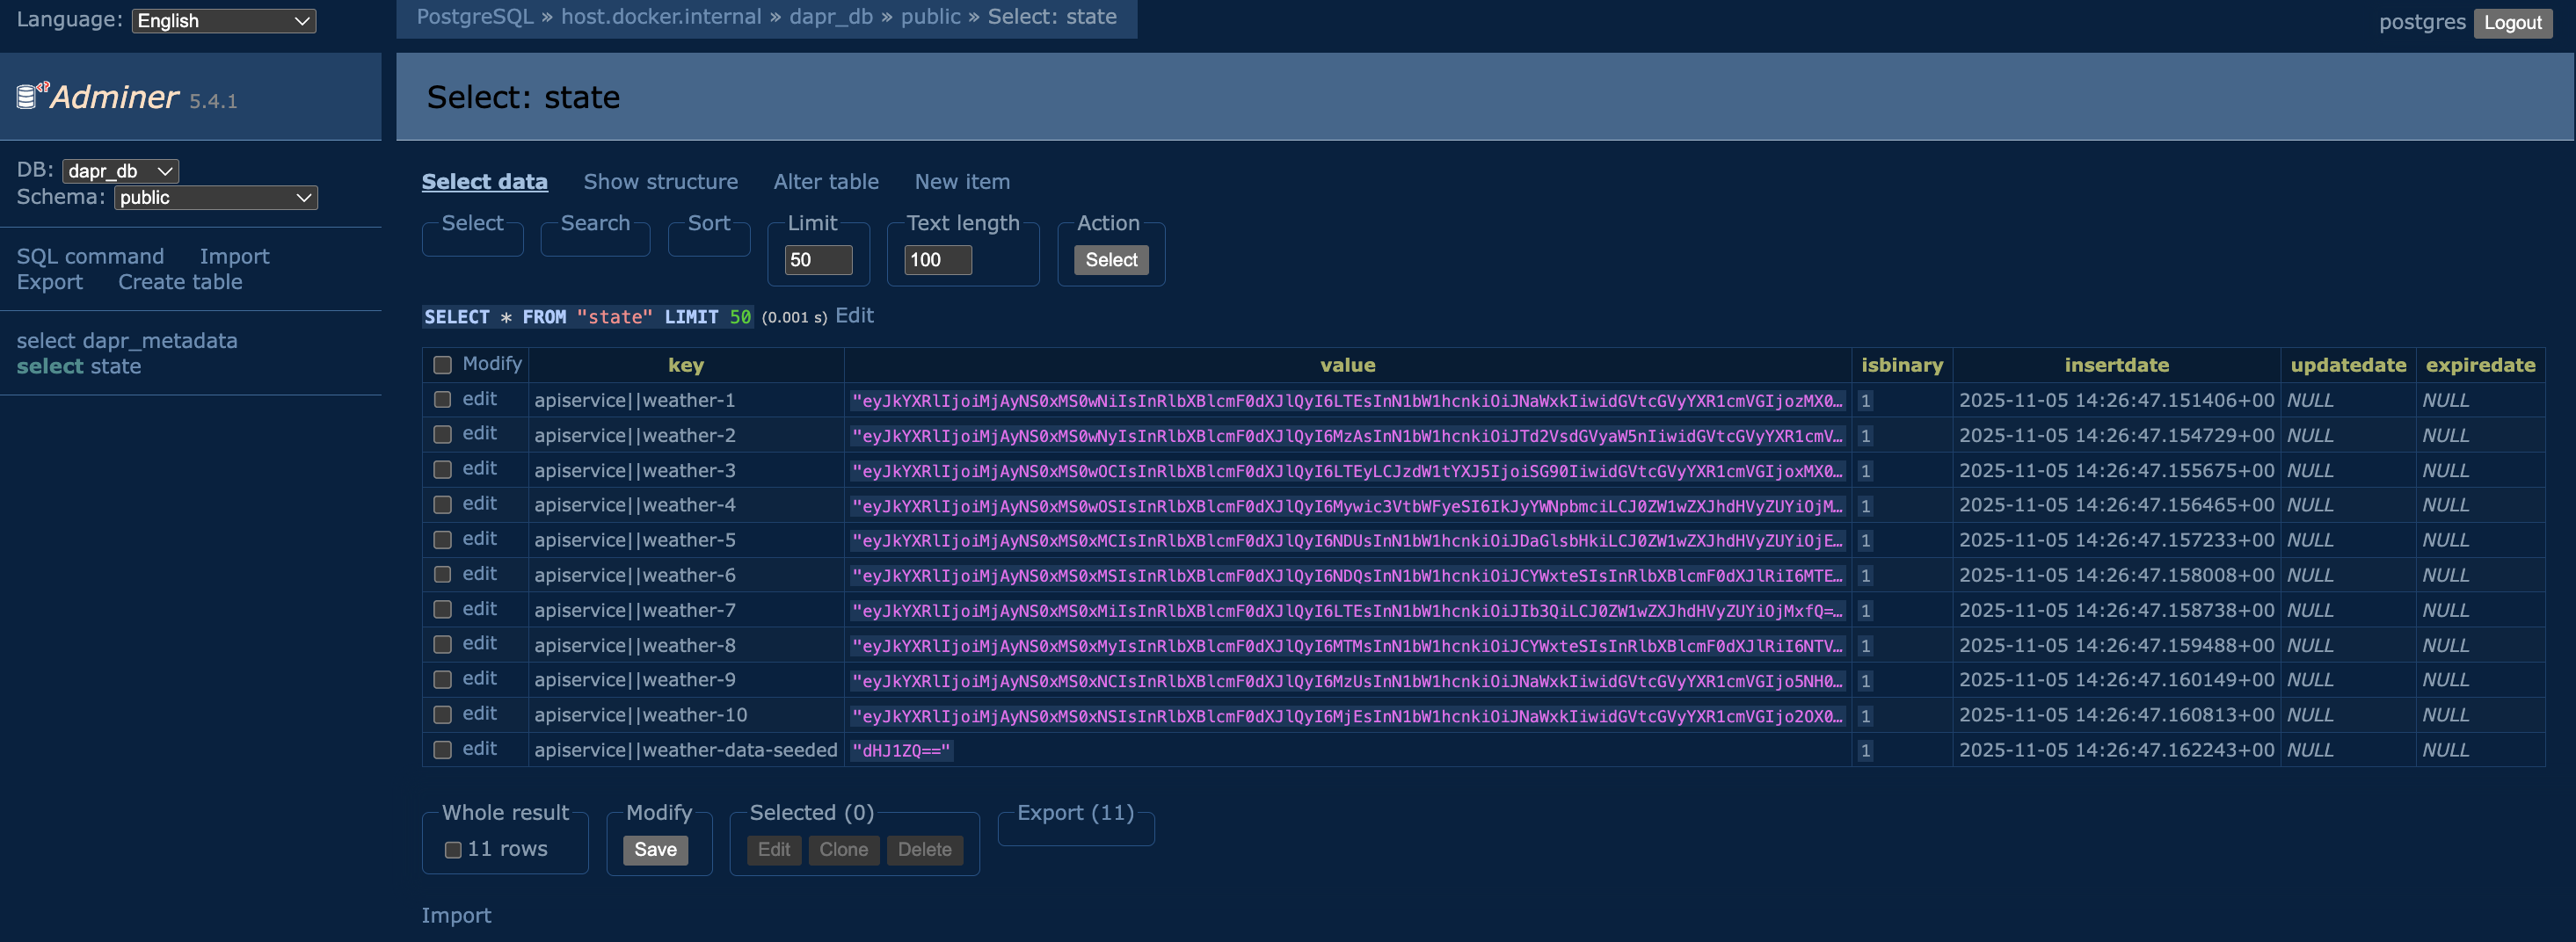2576x942 pixels.
Task: Open the Language dropdown
Action: tap(223, 21)
